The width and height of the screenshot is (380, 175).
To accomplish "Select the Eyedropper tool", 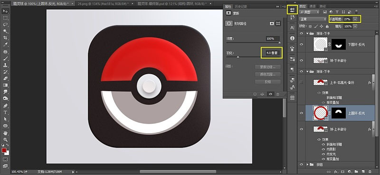I will click(5, 44).
